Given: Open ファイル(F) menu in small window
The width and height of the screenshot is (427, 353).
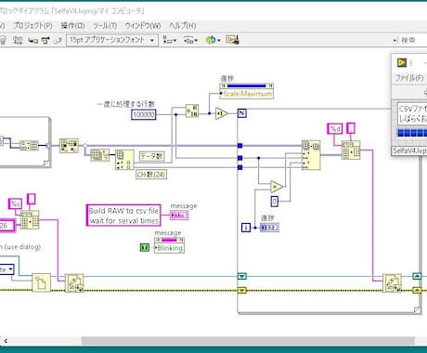Looking at the screenshot, I should coord(409,78).
